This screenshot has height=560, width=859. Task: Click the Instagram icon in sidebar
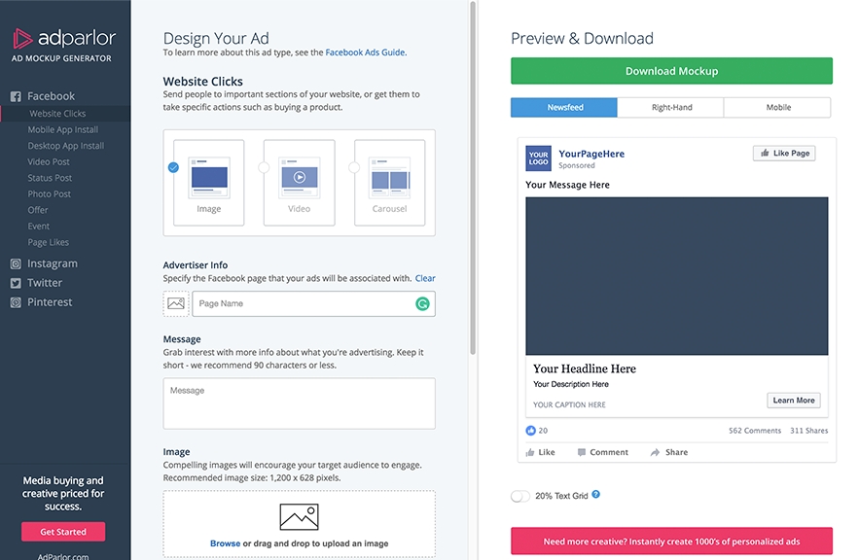pyautogui.click(x=16, y=263)
